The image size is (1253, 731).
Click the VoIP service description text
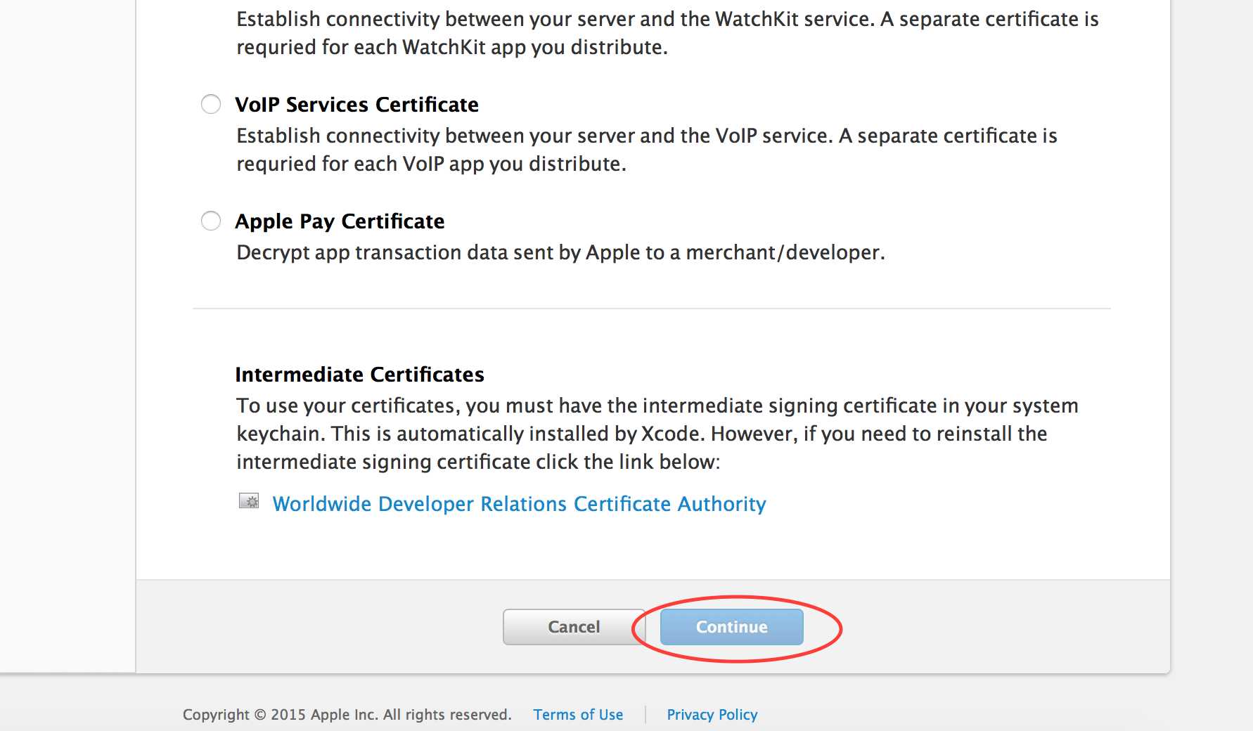(646, 150)
